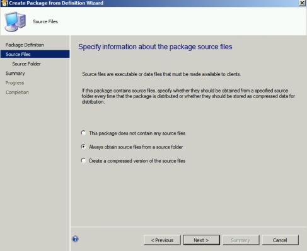This screenshot has height=251, width=307.
Task: Click Progress step in sidebar
Action: click(x=14, y=83)
